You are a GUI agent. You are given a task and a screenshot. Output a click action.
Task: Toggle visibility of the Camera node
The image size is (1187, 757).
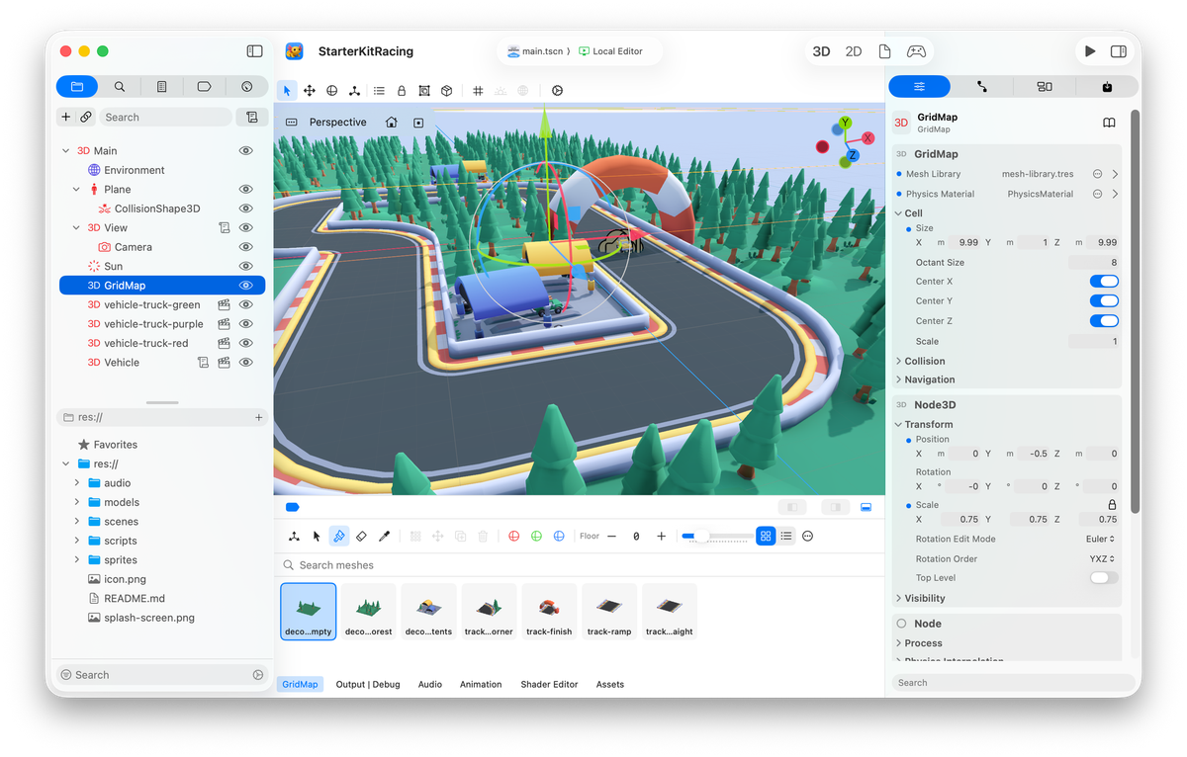pyautogui.click(x=246, y=247)
